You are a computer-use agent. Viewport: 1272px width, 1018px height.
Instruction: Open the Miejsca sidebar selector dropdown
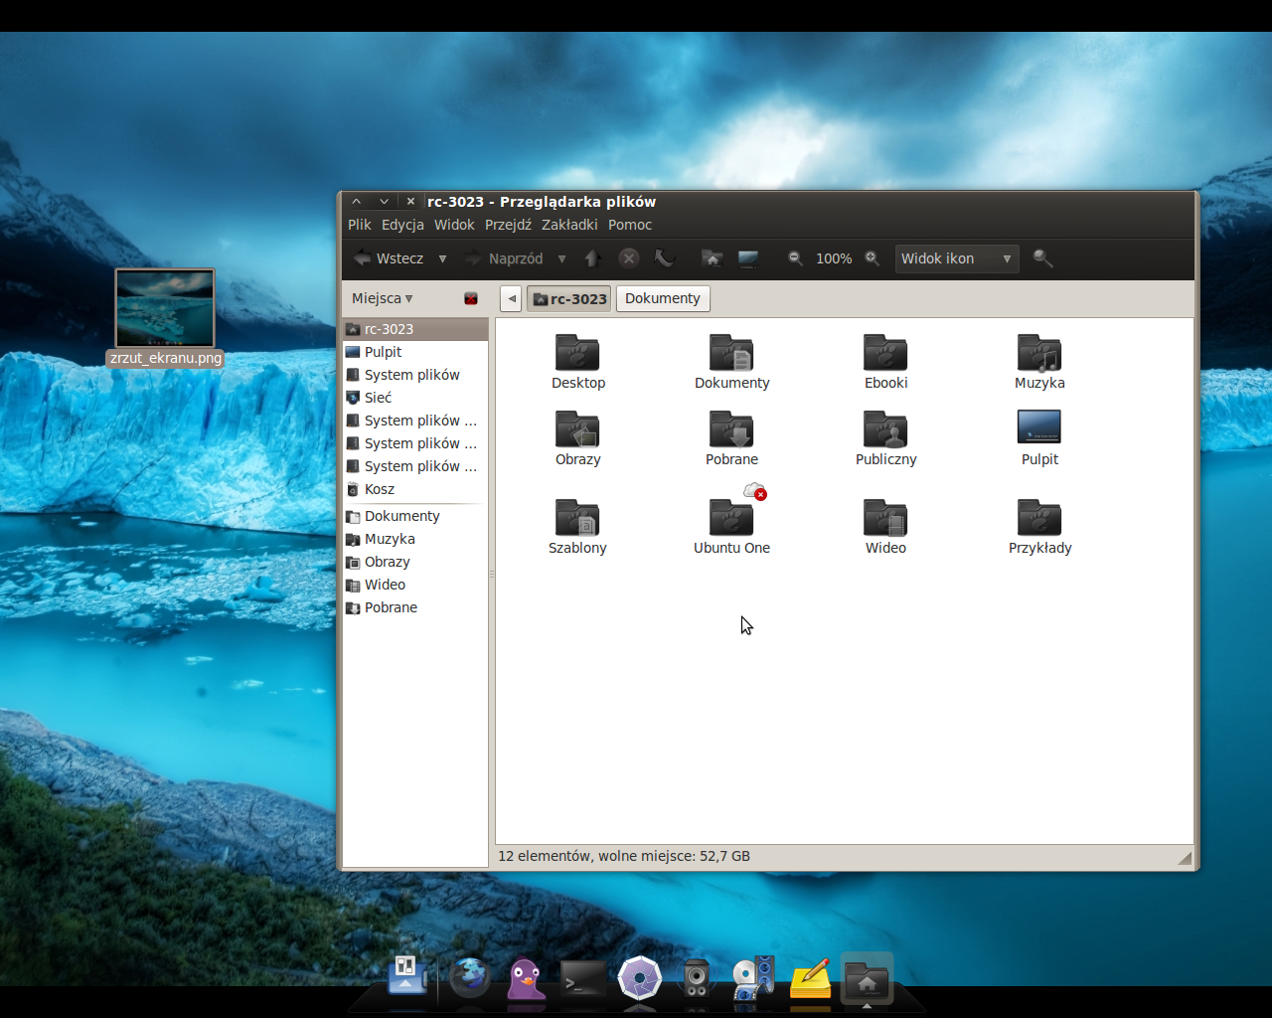pos(382,298)
